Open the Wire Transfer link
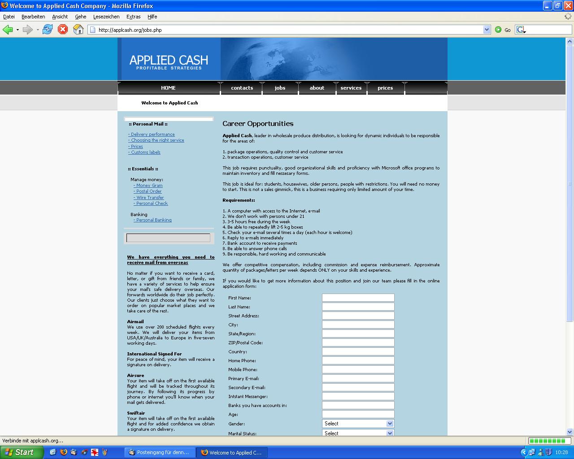 [x=148, y=198]
